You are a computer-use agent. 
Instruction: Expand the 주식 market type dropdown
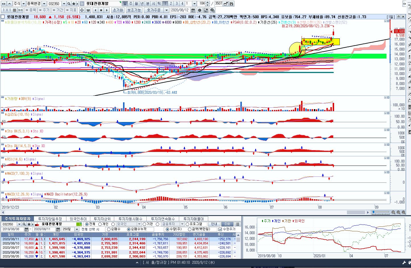click(x=23, y=4)
